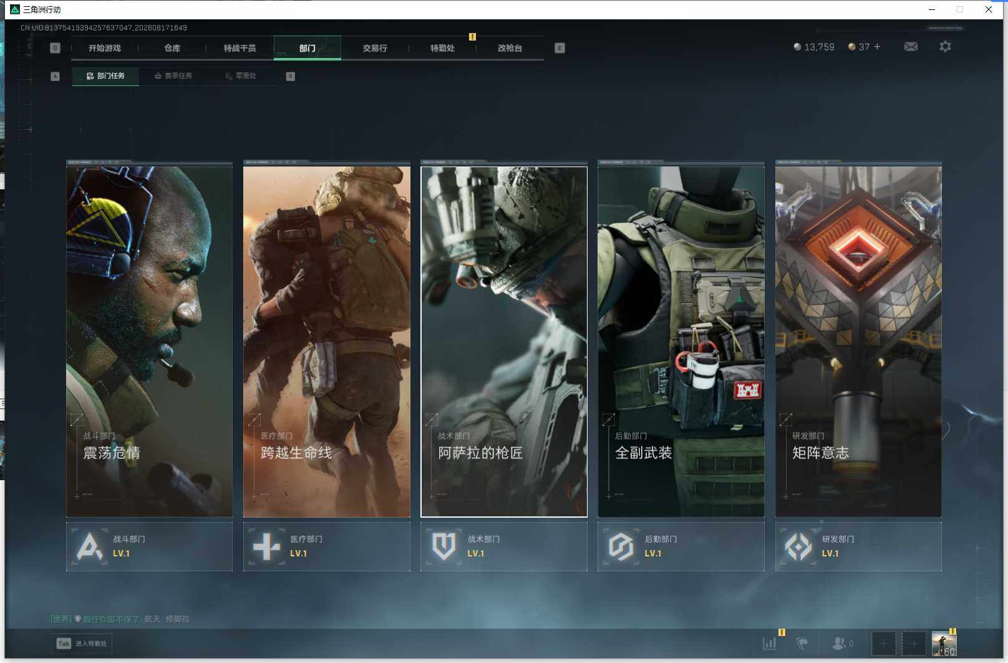The image size is (1008, 663).
Task: Click the 医疗部门 cross emblem icon
Action: (x=266, y=546)
